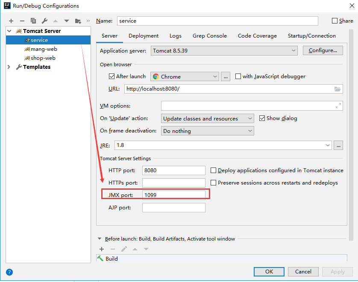Remove the before launch task

pyautogui.click(x=113, y=249)
